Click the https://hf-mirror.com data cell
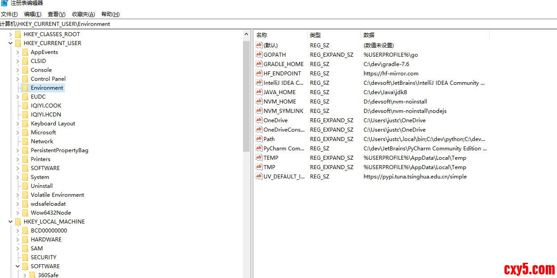 tap(391, 73)
